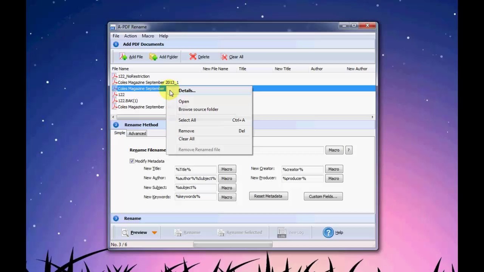Screen dimensions: 484x272
Task: Open the Macro menu
Action: point(148,36)
